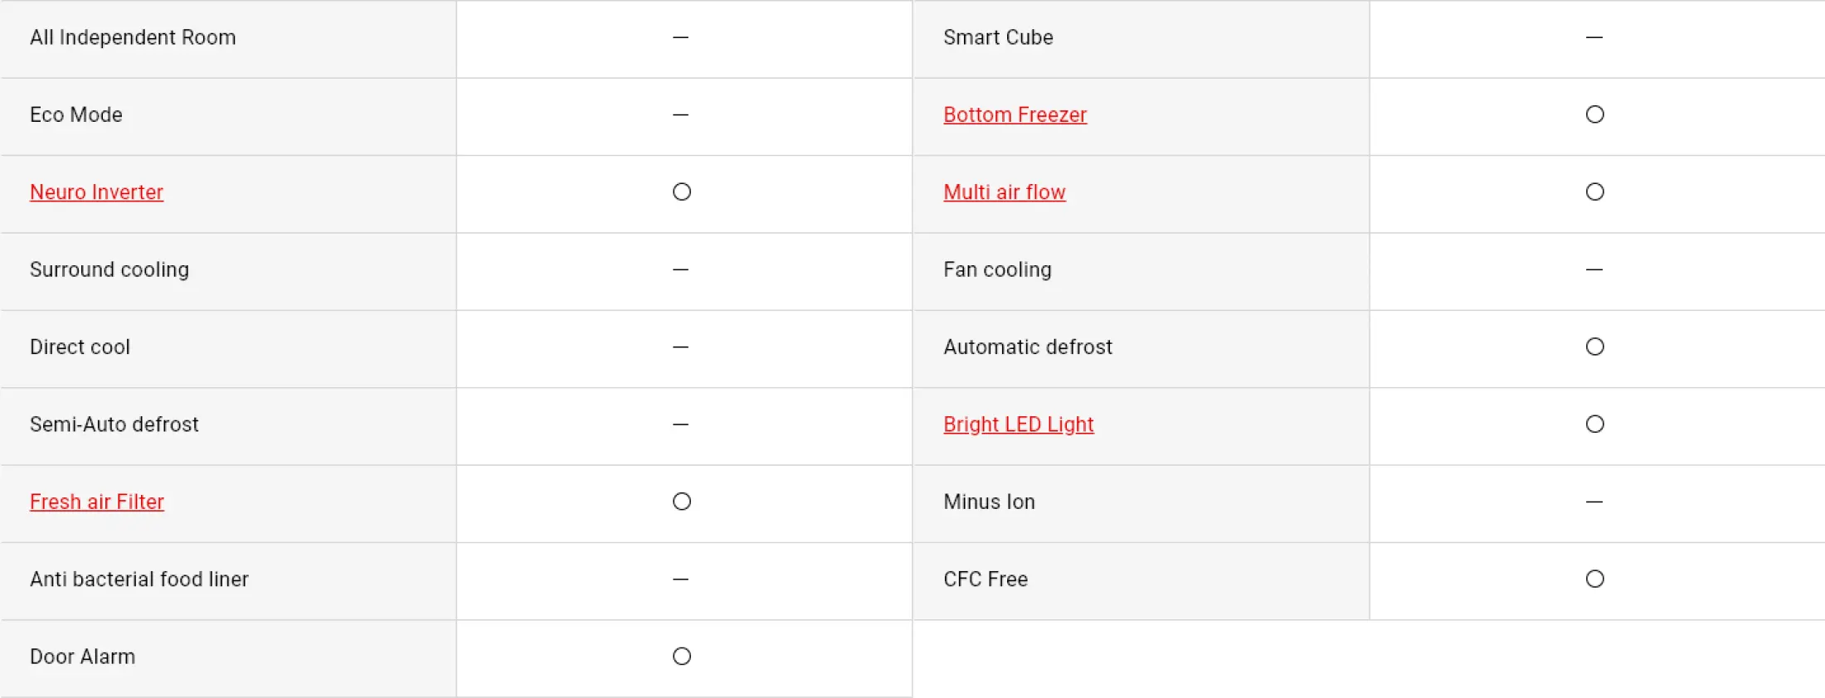The width and height of the screenshot is (1825, 698).
Task: Click the circle mark for Bright LED Light
Action: pyautogui.click(x=1594, y=424)
